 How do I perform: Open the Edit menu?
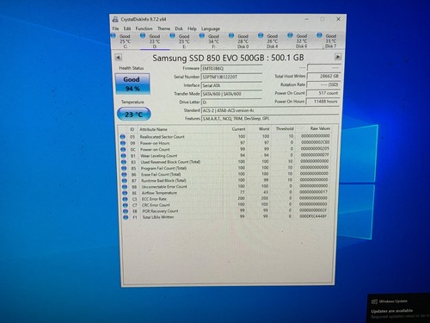point(127,28)
